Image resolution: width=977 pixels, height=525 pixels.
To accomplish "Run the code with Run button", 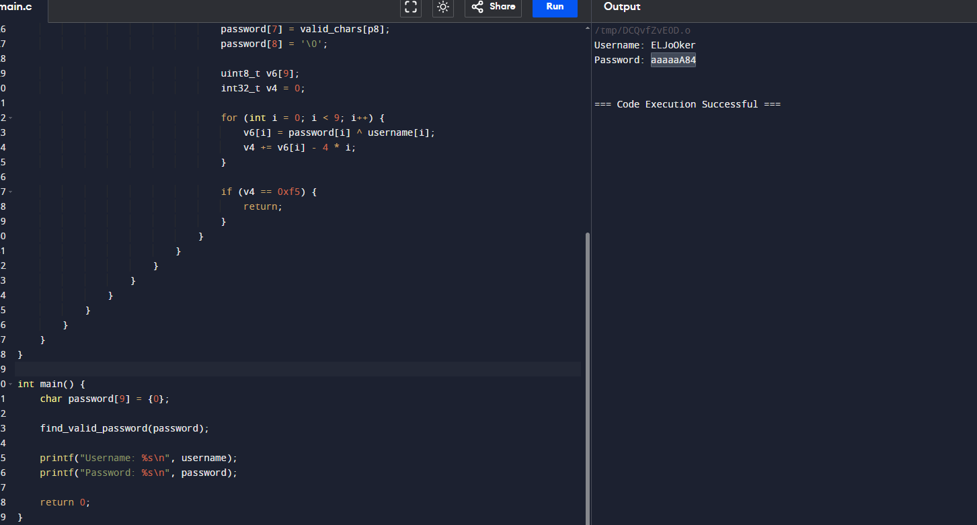I will [555, 7].
